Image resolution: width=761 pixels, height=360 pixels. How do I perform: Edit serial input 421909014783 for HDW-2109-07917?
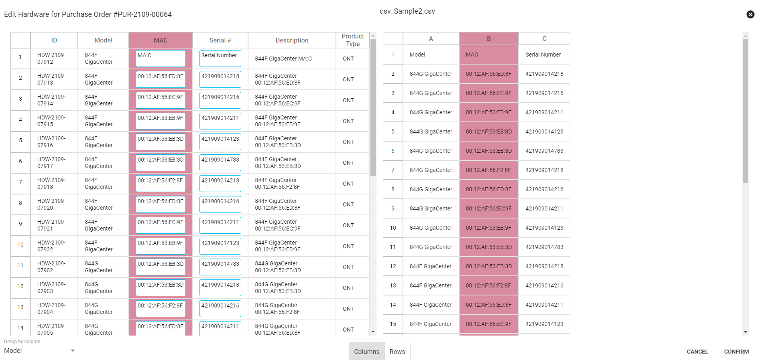click(220, 163)
